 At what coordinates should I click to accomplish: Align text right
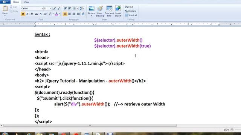[x=74, y=14]
